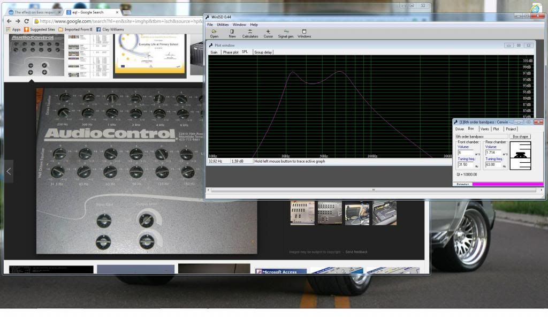Click the 6th order bandpass type field
The height and width of the screenshot is (319, 548).
481,136
